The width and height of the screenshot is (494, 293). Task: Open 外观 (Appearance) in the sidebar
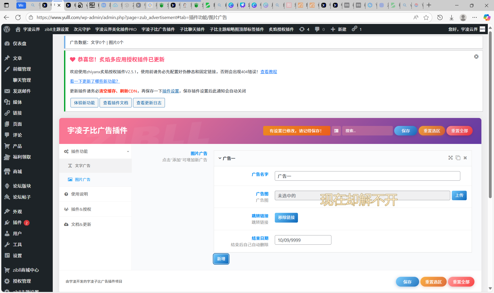point(17,211)
